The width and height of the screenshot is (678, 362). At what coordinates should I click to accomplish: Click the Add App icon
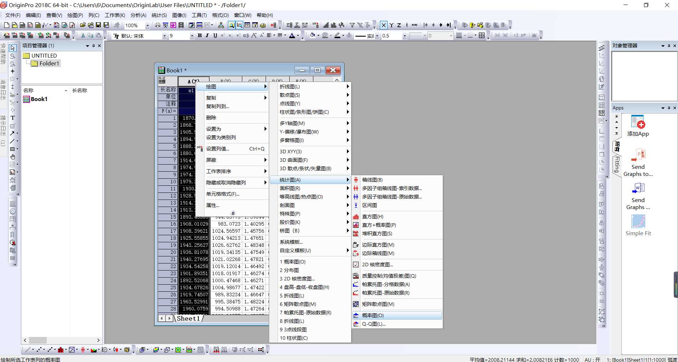638,126
